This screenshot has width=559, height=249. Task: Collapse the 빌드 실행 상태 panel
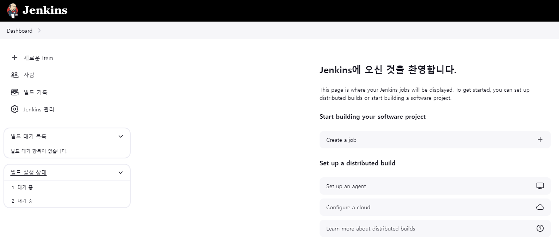coord(121,173)
